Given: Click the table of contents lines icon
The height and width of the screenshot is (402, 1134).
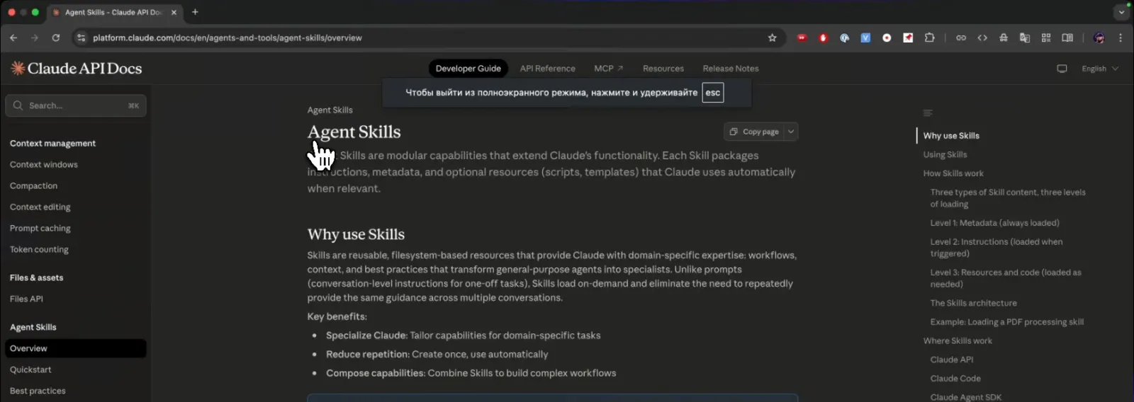Looking at the screenshot, I should tap(928, 113).
